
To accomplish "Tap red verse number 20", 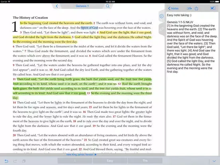I will point(14,135).
